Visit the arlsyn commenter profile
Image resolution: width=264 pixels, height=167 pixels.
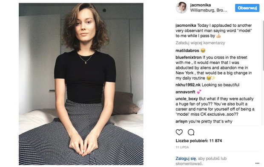click(x=181, y=121)
